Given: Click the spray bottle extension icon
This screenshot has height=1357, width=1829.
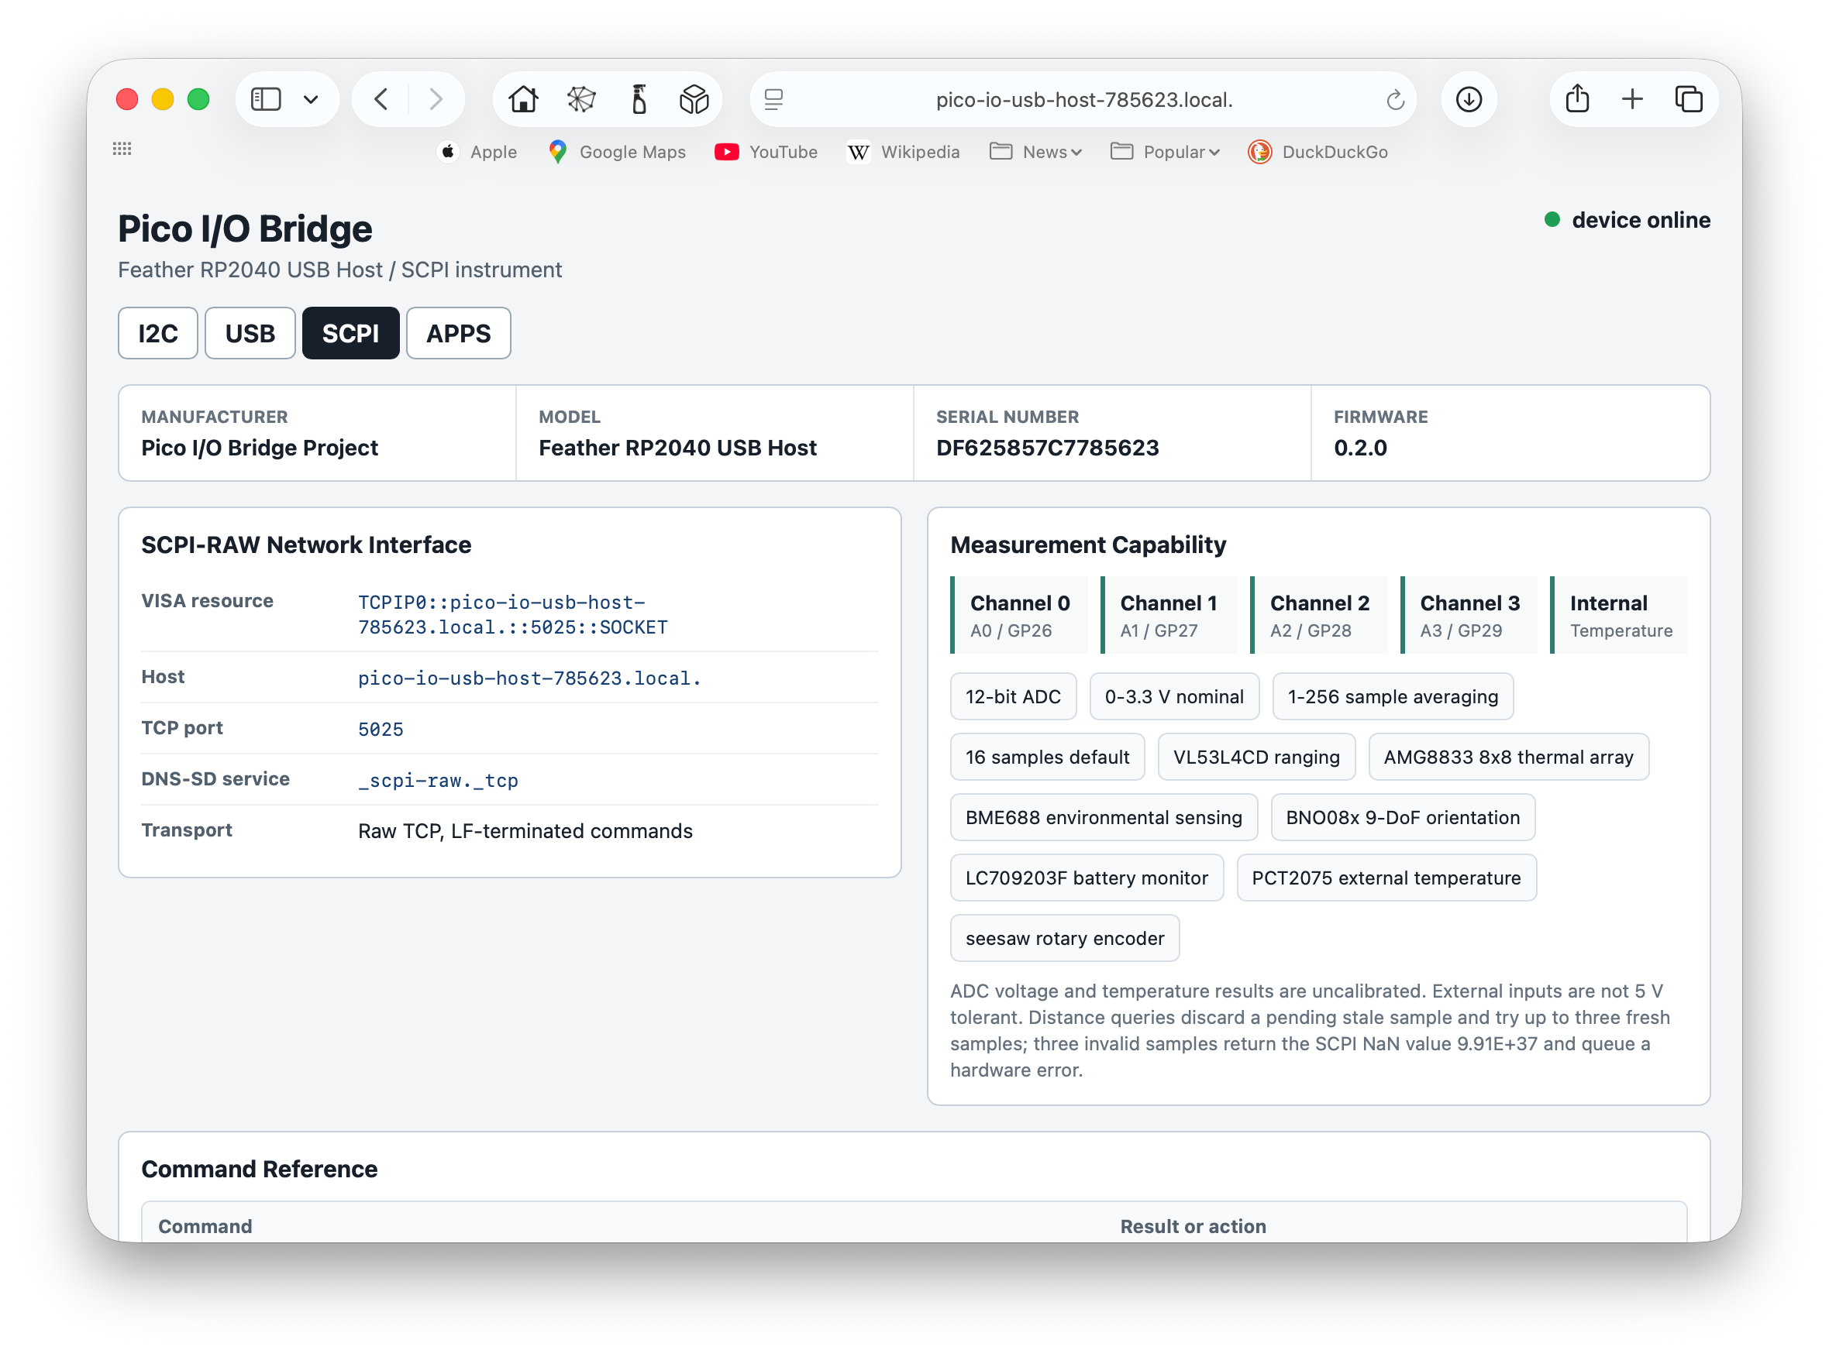Looking at the screenshot, I should click(639, 99).
